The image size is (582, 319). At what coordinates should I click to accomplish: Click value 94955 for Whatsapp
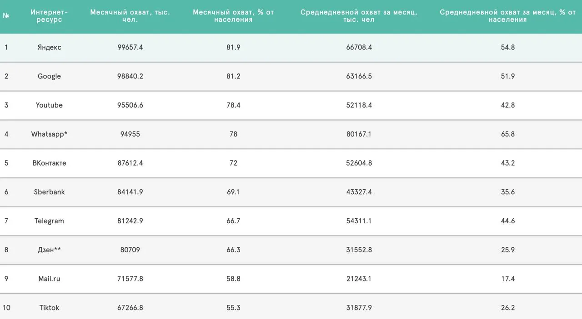coord(130,134)
